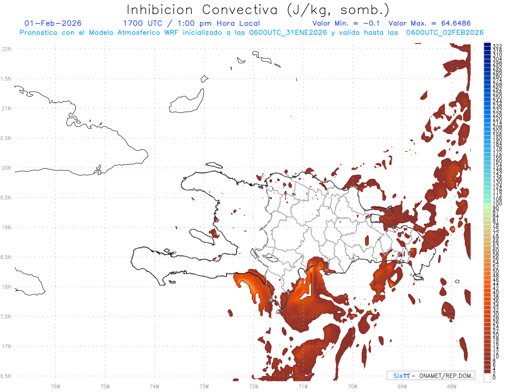Click the '8.5N' latitude label
507x392 pixels.
click(6, 257)
